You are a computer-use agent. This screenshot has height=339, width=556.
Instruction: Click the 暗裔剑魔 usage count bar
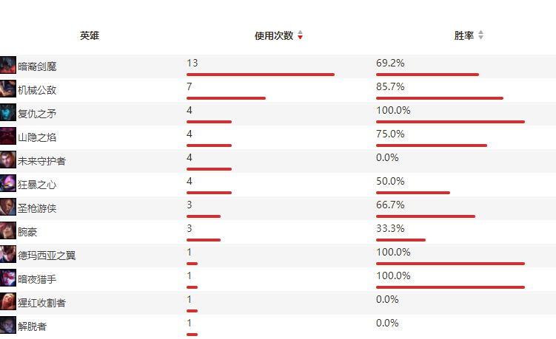point(261,75)
